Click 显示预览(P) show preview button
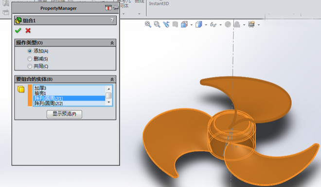 point(65,114)
